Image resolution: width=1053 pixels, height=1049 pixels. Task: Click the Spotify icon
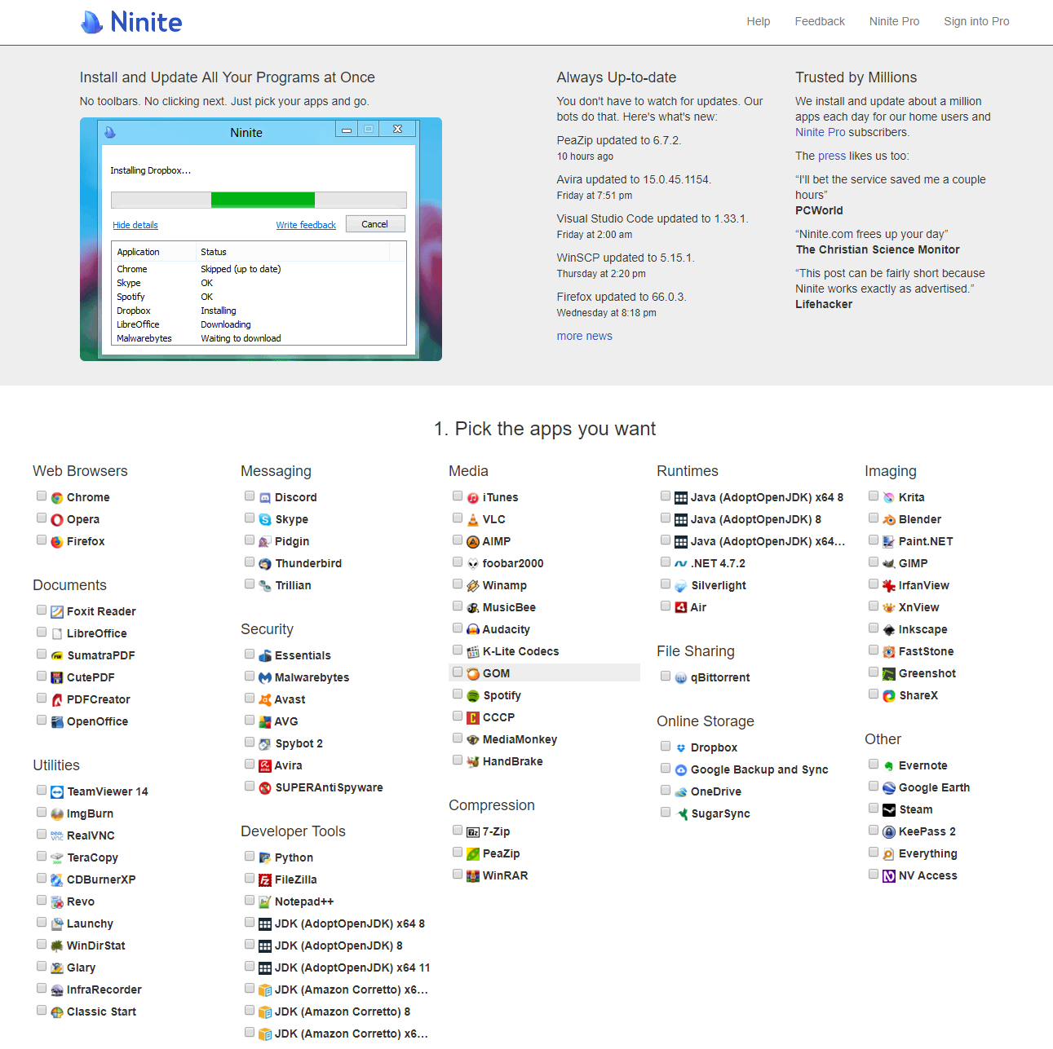pos(473,696)
